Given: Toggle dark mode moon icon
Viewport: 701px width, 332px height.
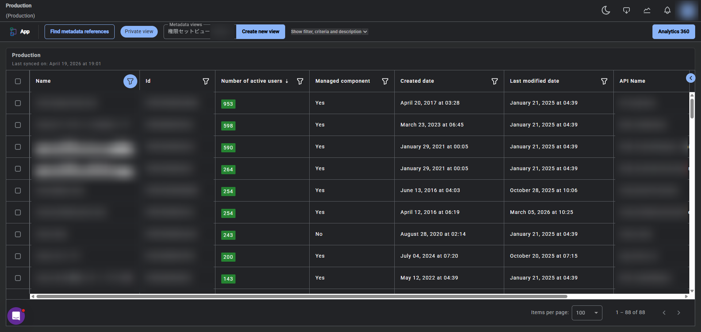Looking at the screenshot, I should [x=606, y=10].
